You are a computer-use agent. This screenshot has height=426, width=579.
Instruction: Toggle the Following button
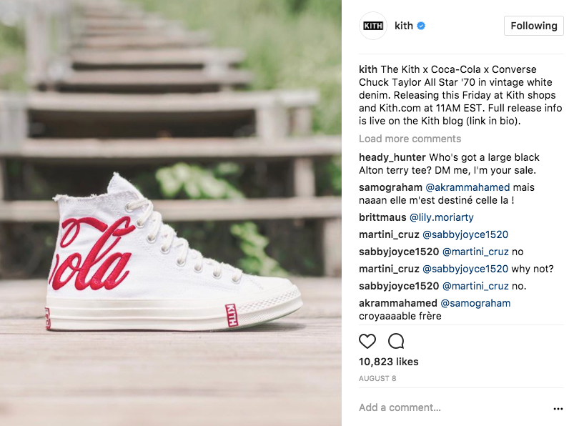533,26
